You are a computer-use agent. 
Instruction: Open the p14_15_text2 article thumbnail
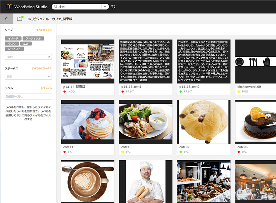click(204, 61)
